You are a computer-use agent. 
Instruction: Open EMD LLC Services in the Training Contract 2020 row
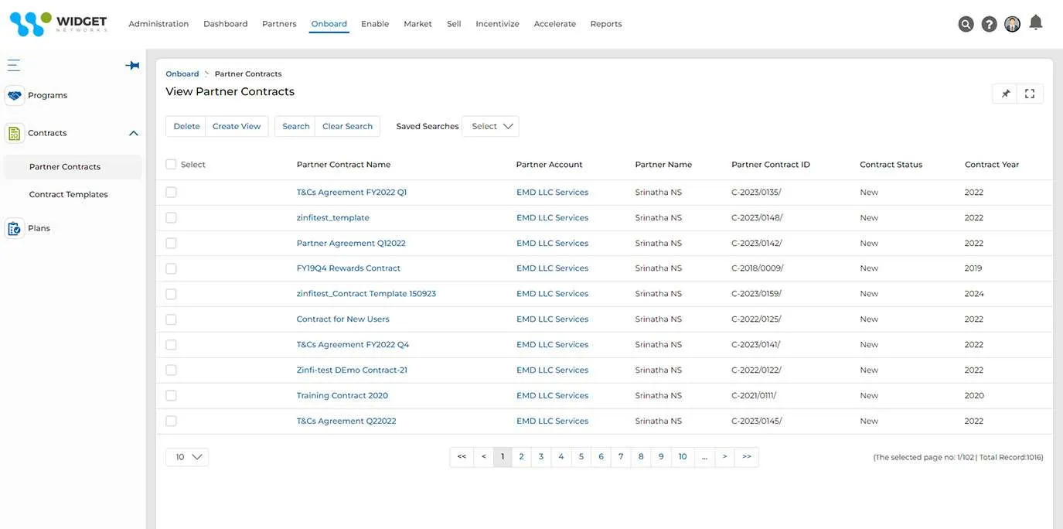coord(552,395)
